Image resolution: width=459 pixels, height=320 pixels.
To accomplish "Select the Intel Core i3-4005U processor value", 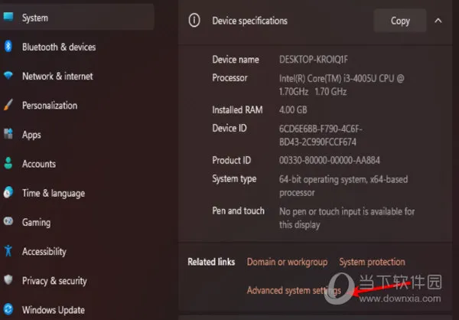I will [x=342, y=85].
